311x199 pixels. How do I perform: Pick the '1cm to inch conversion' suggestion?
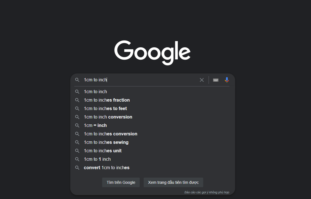[x=108, y=117]
